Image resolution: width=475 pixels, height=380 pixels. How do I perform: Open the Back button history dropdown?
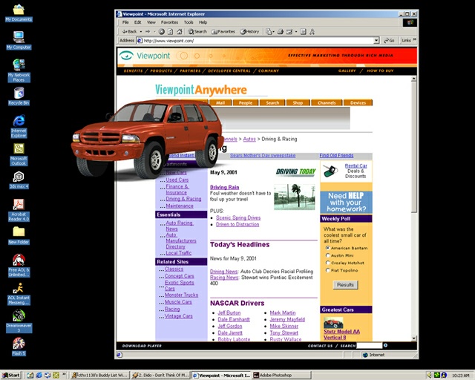(x=140, y=31)
